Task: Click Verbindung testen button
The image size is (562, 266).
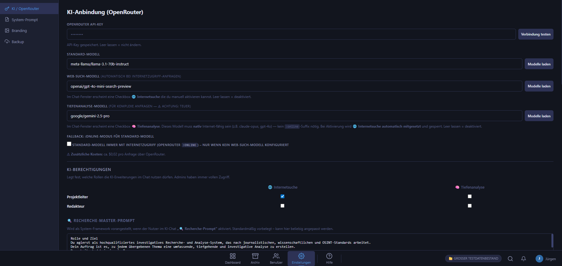Action: point(536,34)
